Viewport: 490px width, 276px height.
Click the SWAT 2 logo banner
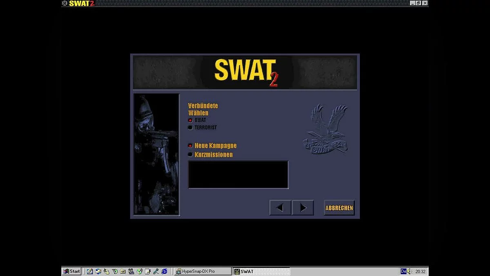click(x=245, y=73)
